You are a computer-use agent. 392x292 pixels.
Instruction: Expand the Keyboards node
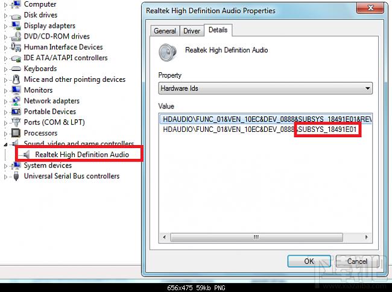pos(5,69)
